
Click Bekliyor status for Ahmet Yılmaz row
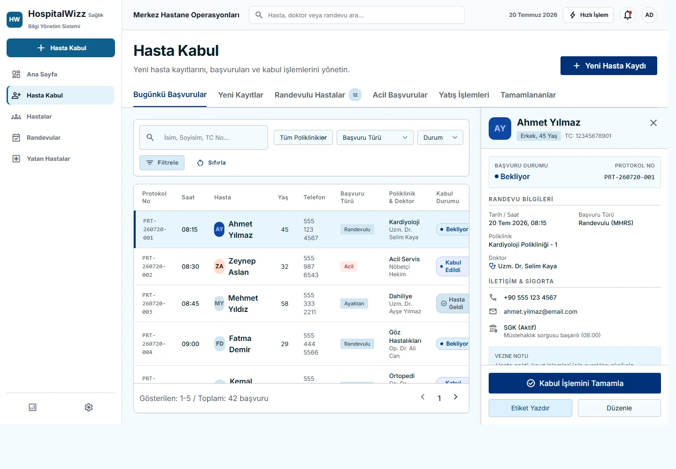coord(453,229)
